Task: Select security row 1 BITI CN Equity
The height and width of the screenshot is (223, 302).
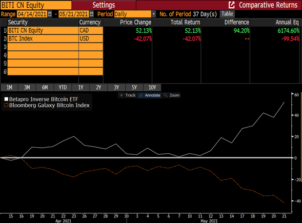Action: click(43, 30)
